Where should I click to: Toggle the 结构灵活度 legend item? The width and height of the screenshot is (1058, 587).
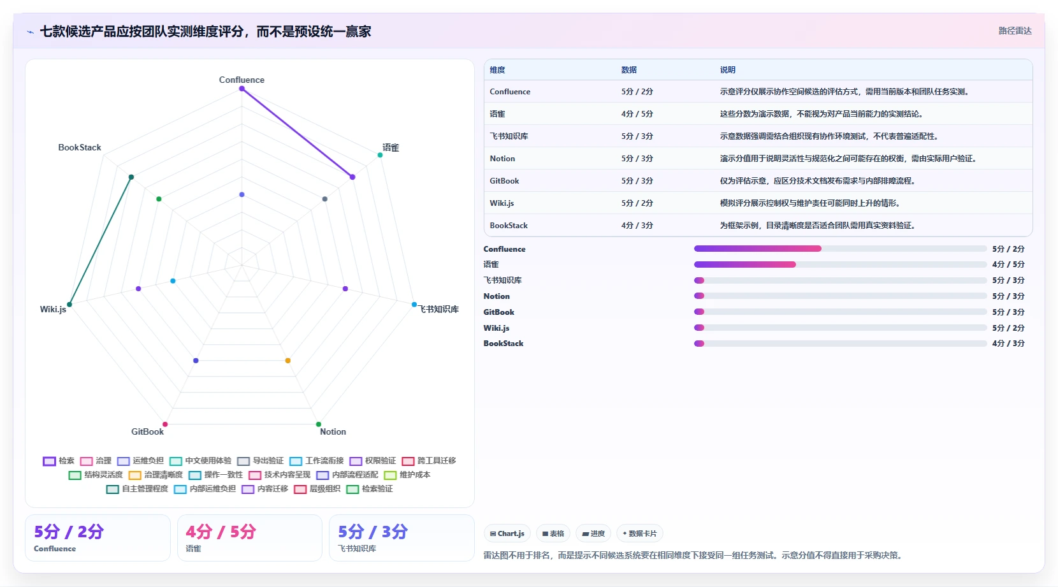96,475
